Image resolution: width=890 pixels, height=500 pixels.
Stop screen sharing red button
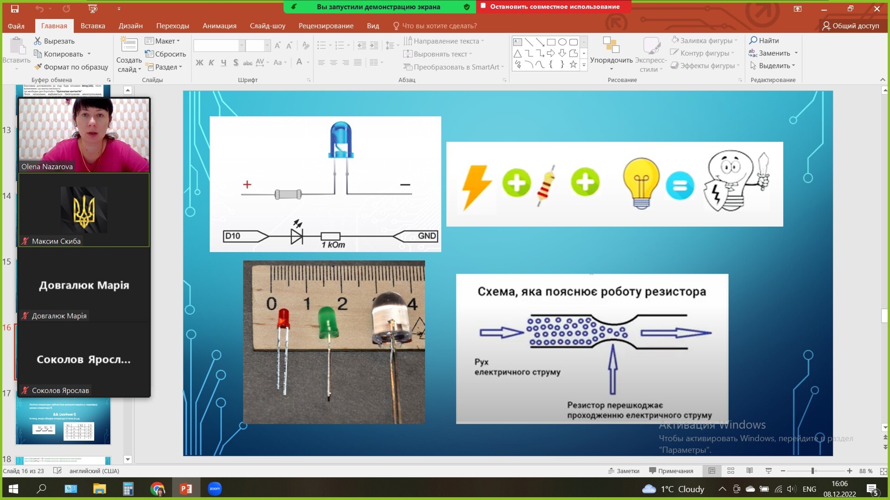(554, 6)
